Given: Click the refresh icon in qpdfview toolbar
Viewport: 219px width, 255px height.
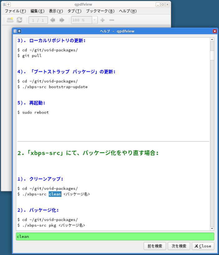Looking at the screenshot, I should click(x=20, y=20).
